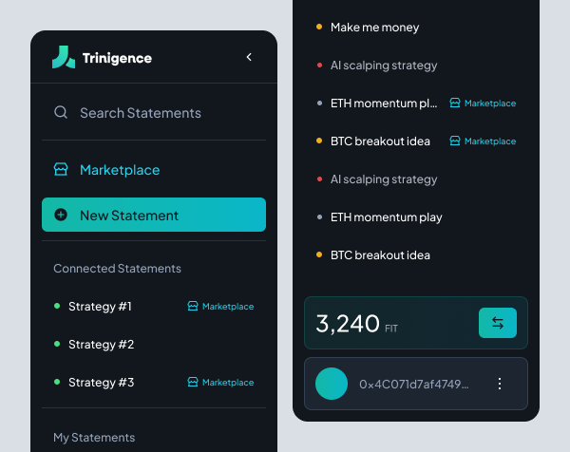Click the Marketplace storefront icon in the sidebar
The width and height of the screenshot is (570, 452).
pos(61,170)
